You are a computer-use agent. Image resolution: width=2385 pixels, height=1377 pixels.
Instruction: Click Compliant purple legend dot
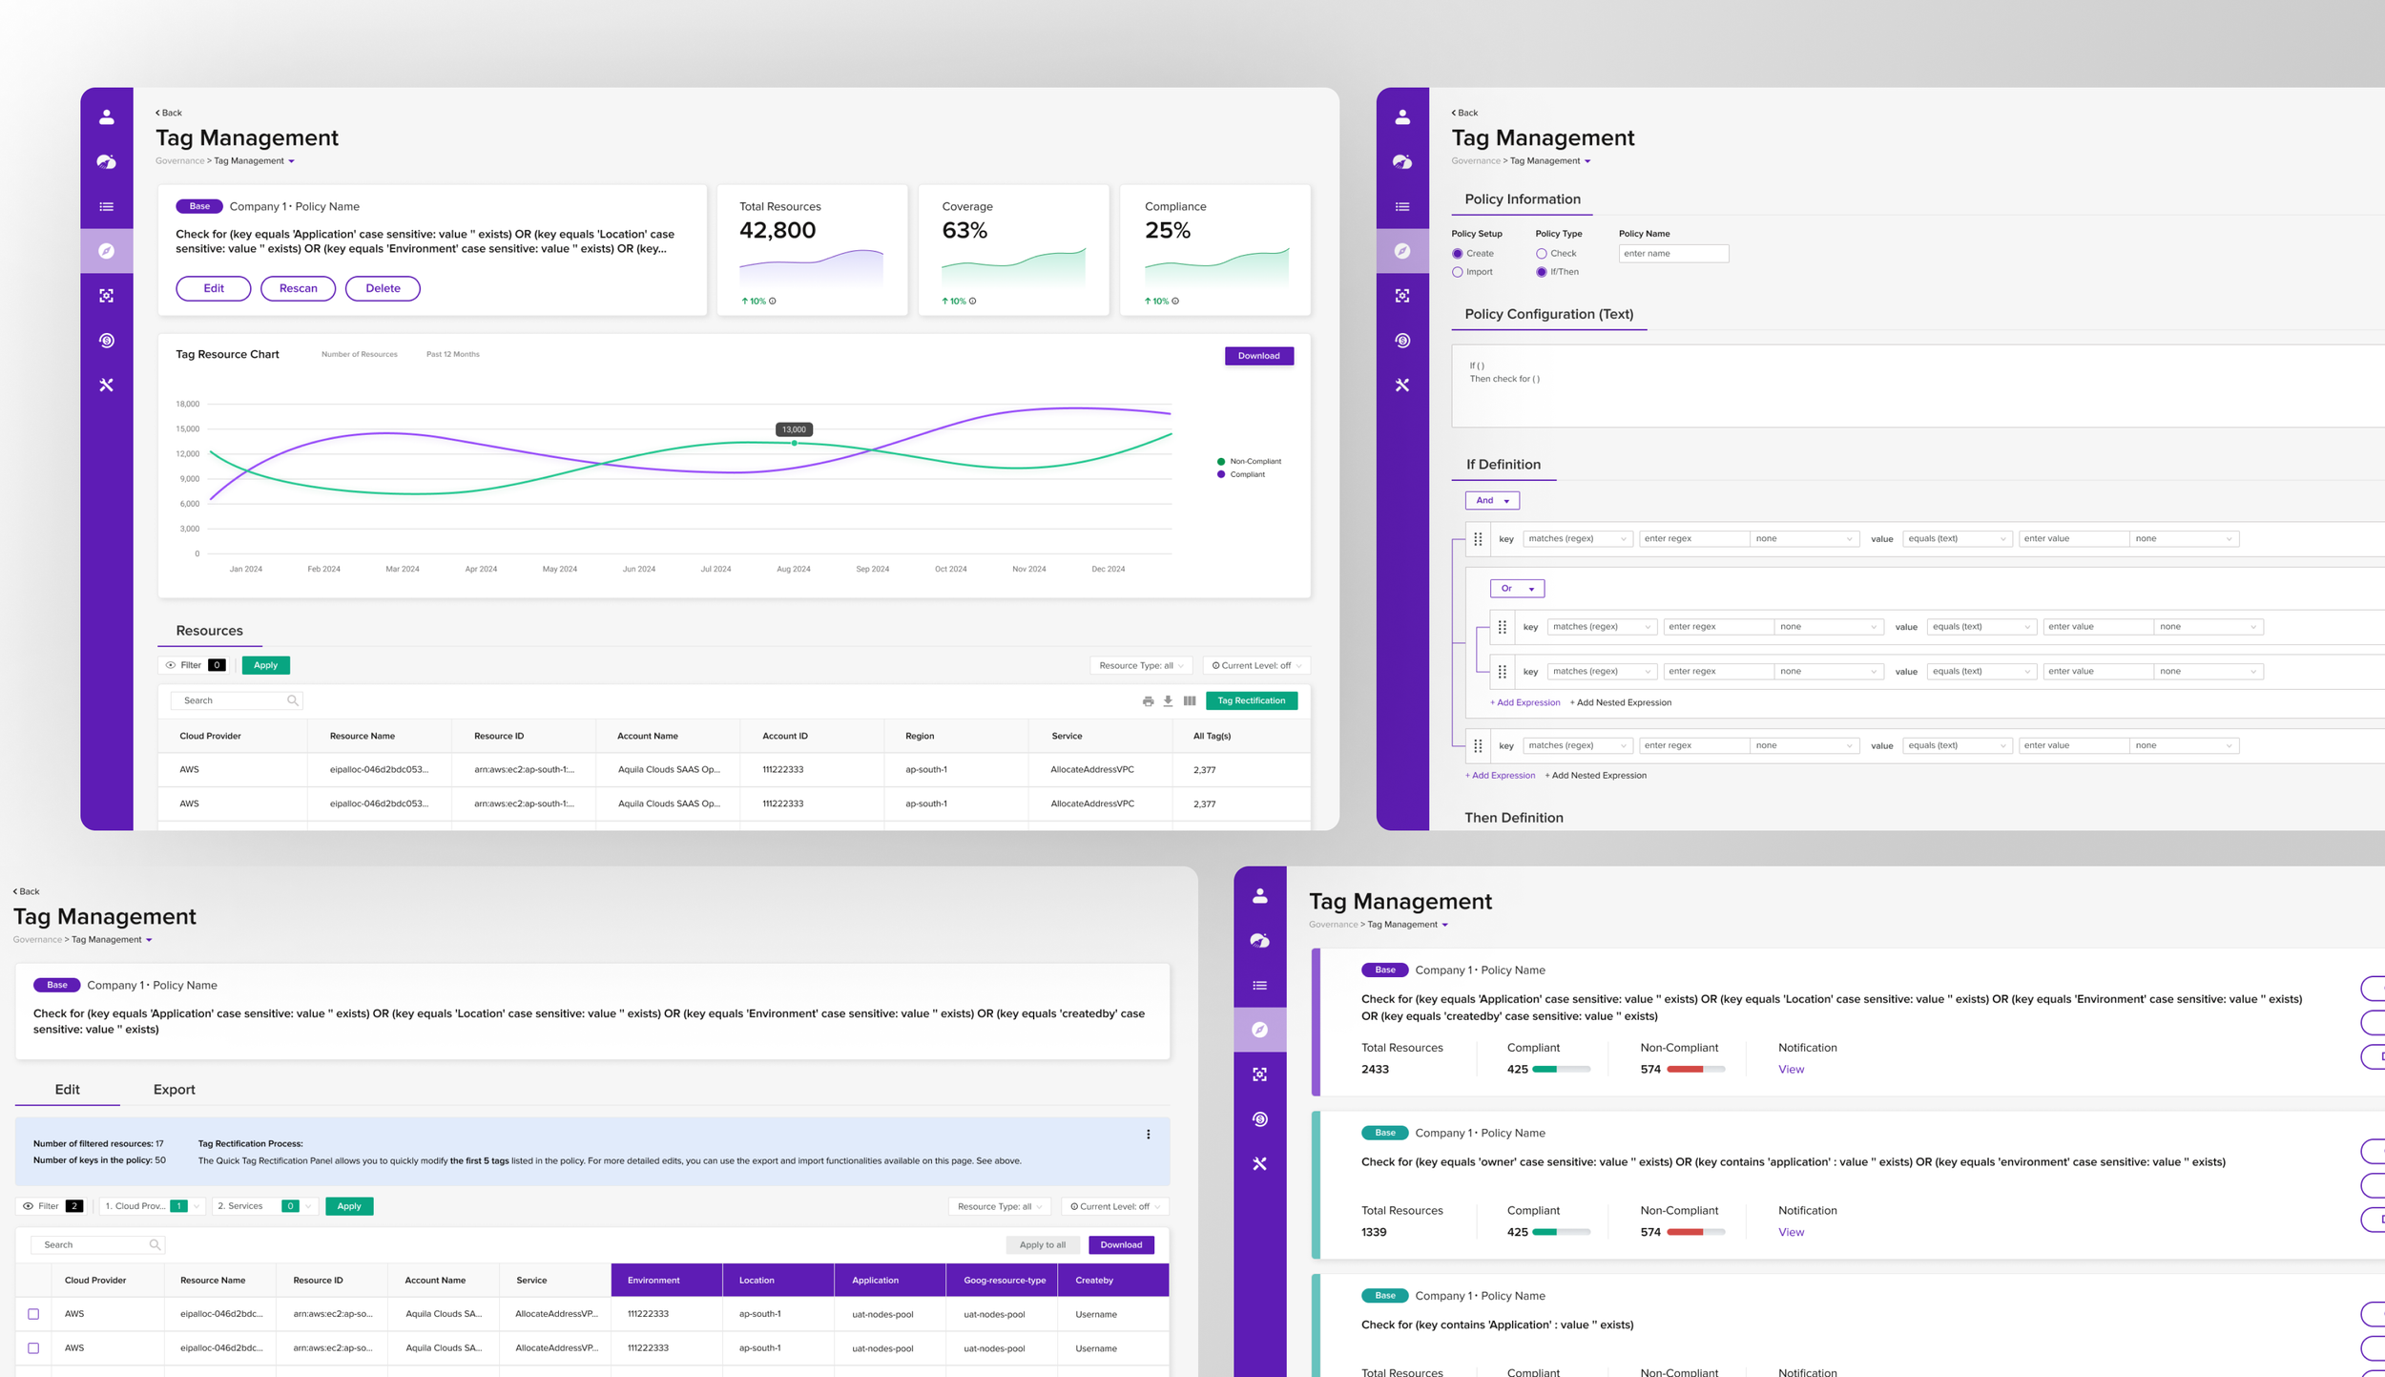[1220, 474]
